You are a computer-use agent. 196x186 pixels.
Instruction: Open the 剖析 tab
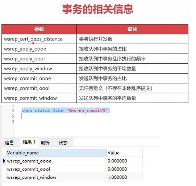47,143
